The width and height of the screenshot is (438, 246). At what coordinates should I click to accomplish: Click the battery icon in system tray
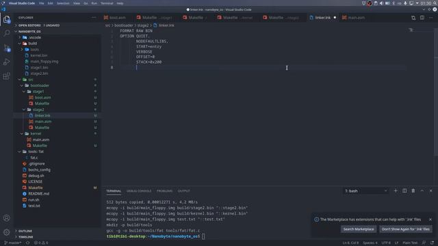point(387,3)
